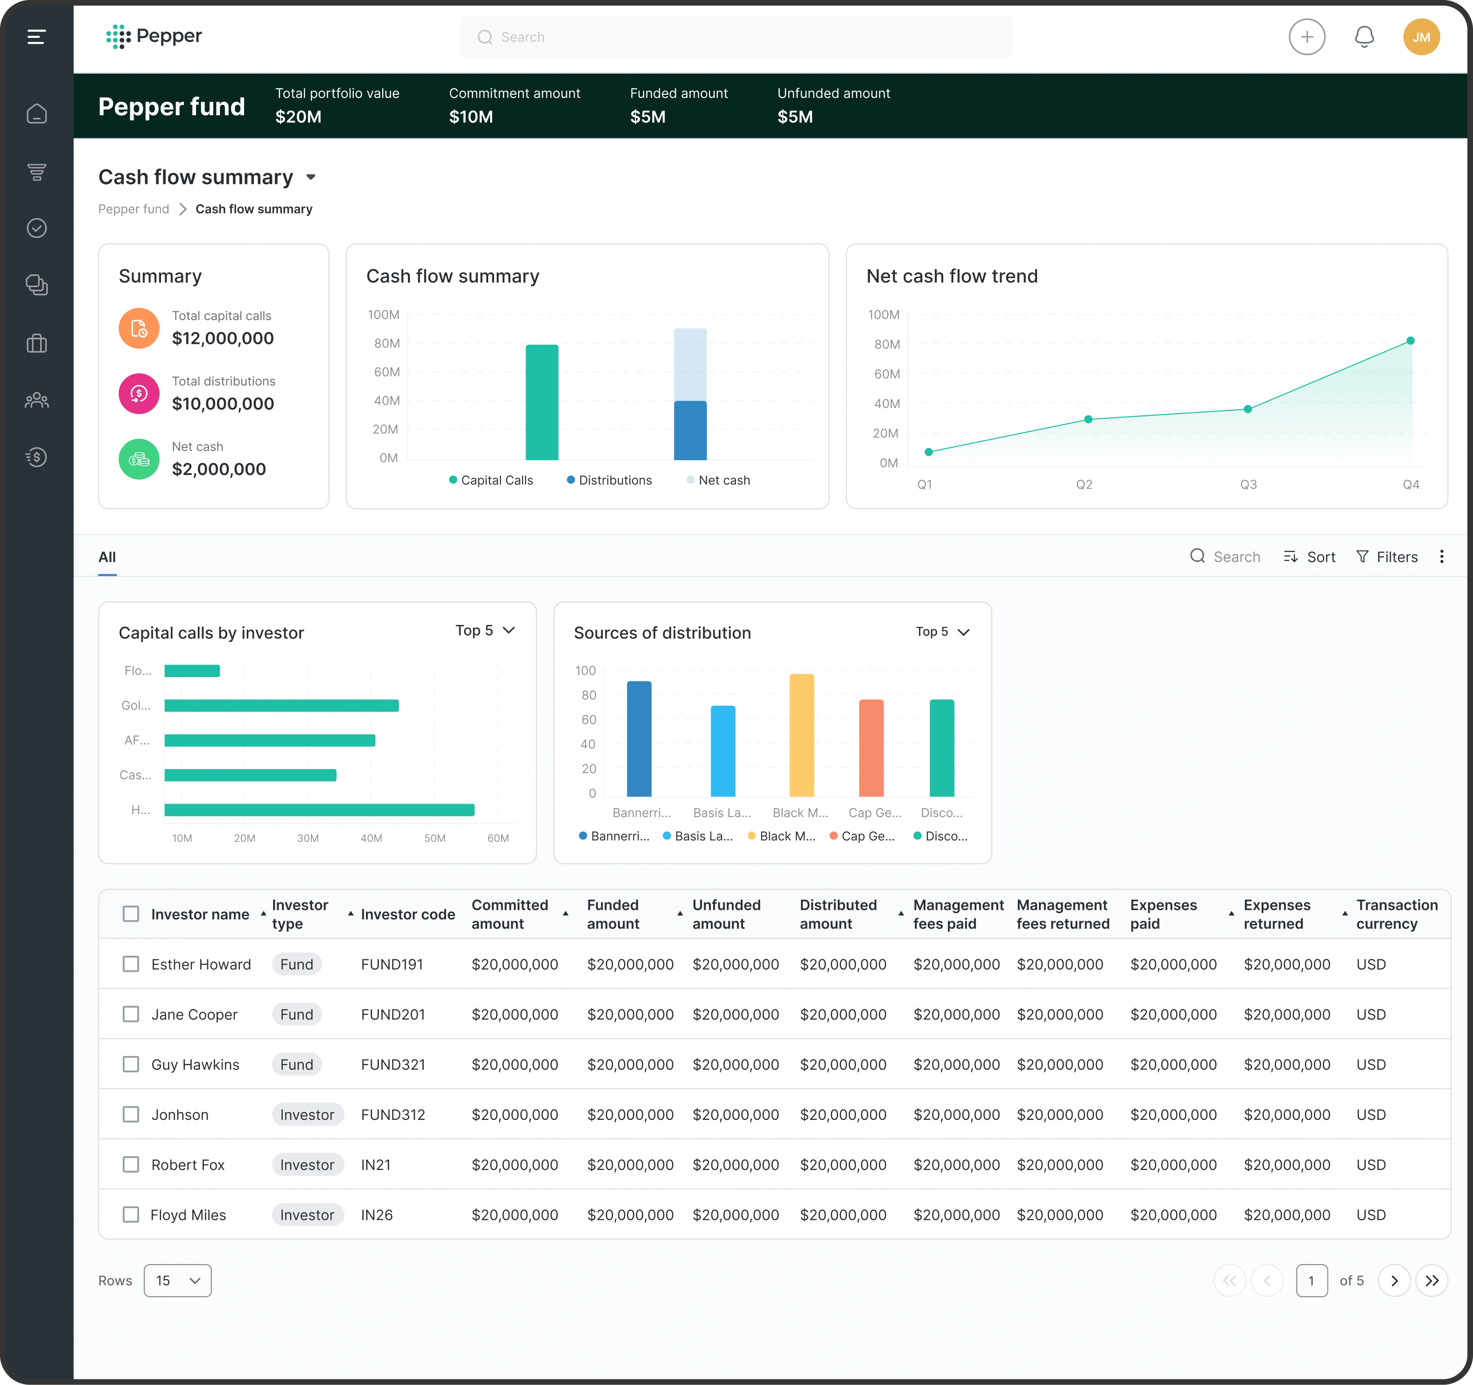Check the Robert Fox row checkbox

pyautogui.click(x=130, y=1164)
